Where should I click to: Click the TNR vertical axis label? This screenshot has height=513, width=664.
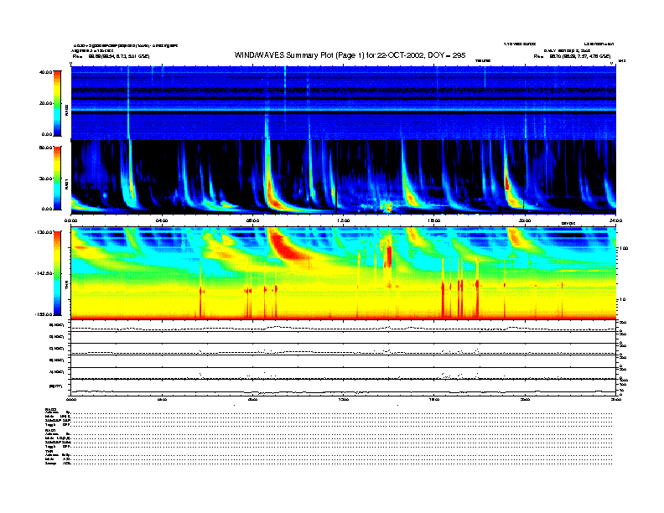pyautogui.click(x=66, y=287)
